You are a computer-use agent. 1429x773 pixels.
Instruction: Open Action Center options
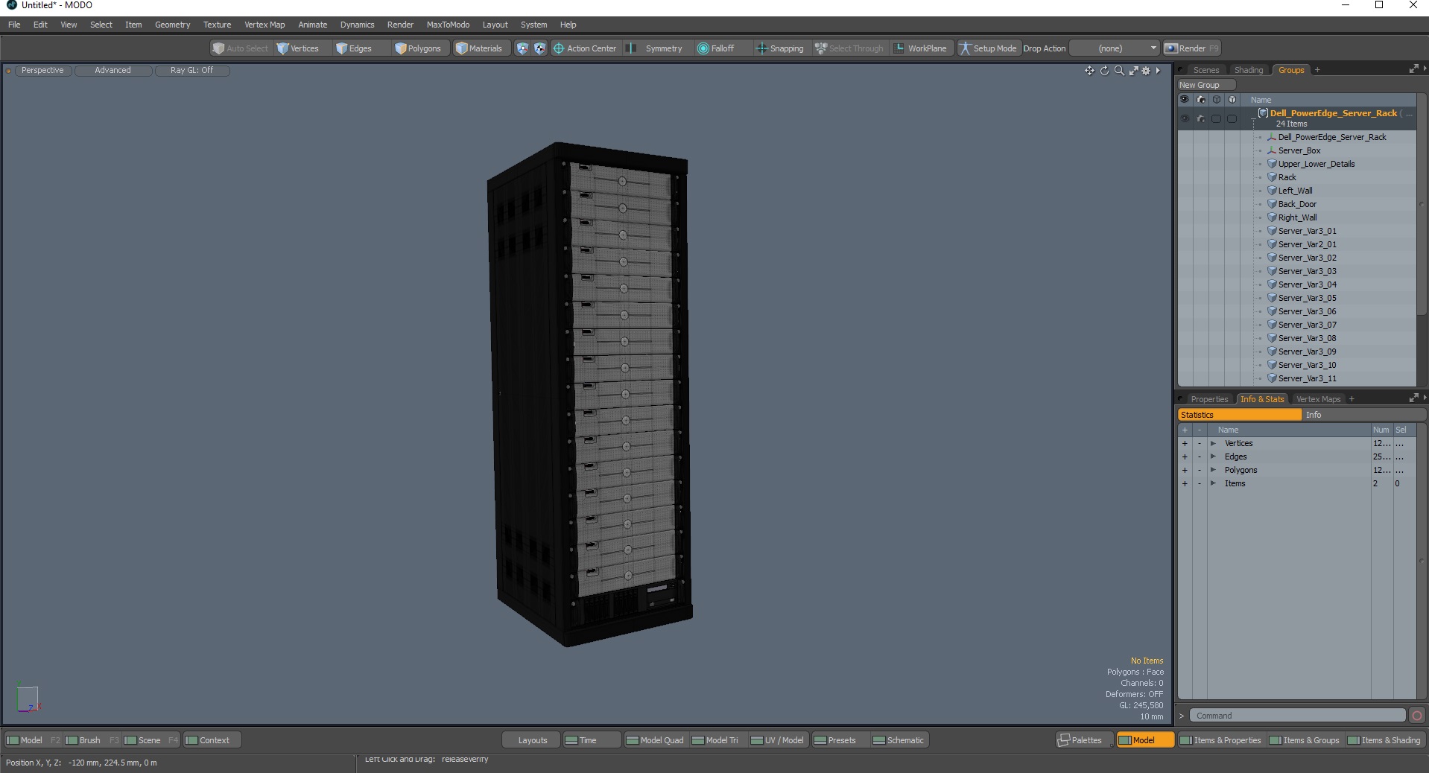[585, 48]
